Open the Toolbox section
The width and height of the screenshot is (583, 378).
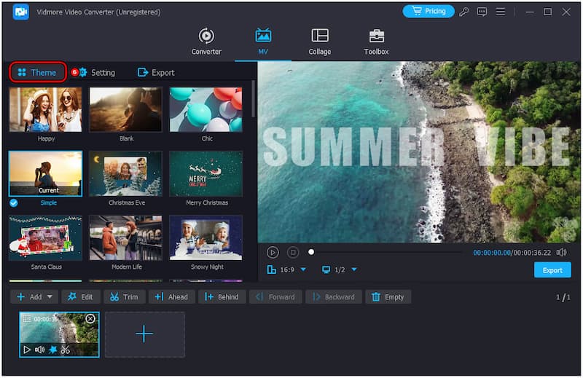[x=376, y=42]
